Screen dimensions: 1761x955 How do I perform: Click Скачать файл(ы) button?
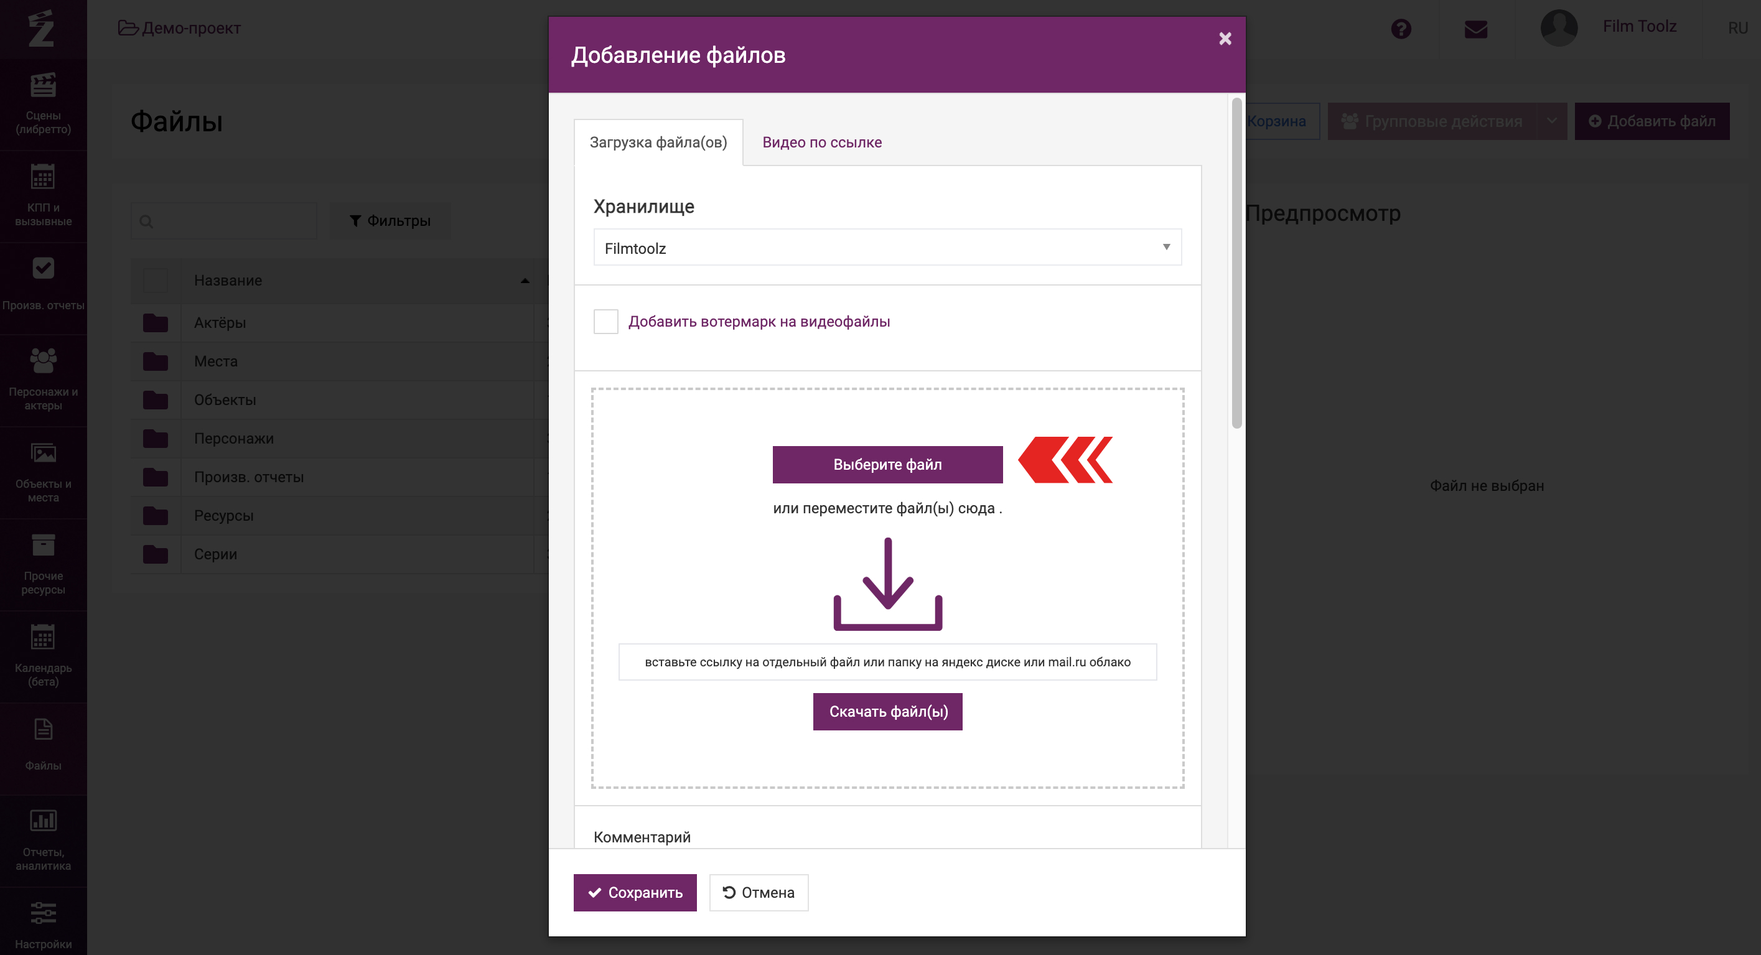(x=888, y=712)
